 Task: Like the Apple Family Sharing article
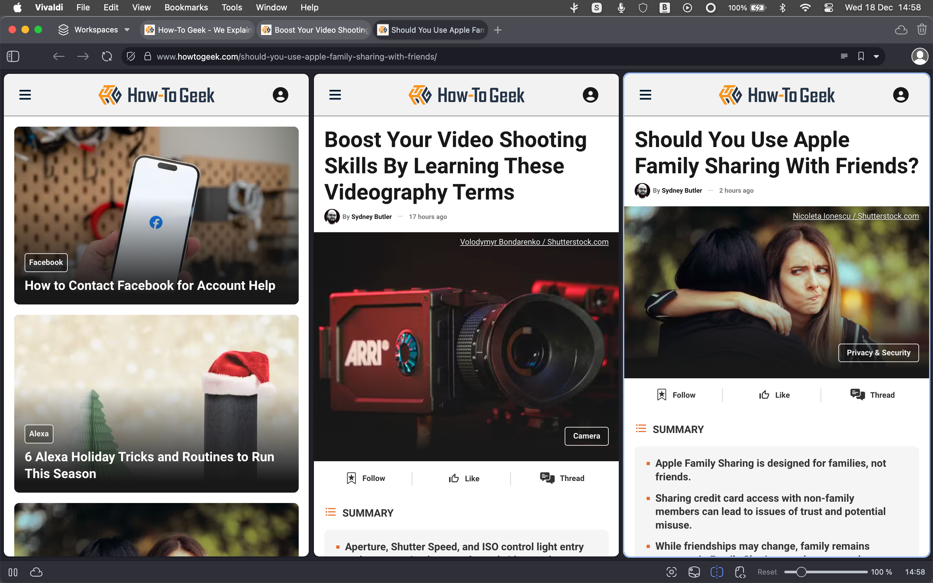pos(775,395)
